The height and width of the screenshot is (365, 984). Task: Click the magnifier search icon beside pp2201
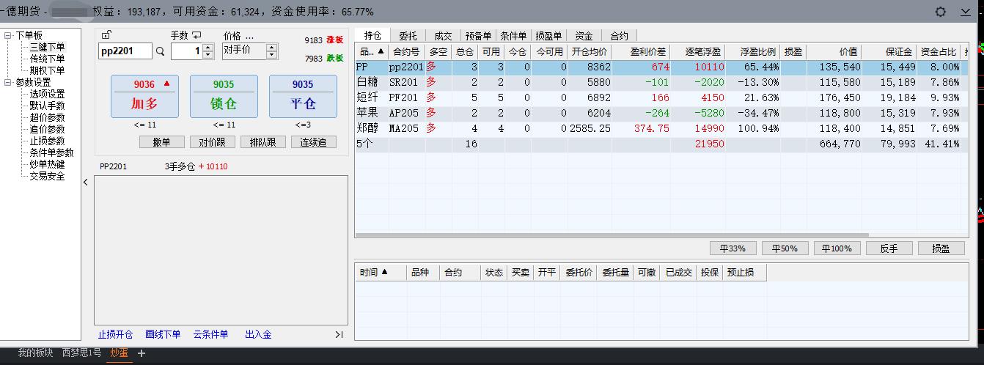coord(161,51)
